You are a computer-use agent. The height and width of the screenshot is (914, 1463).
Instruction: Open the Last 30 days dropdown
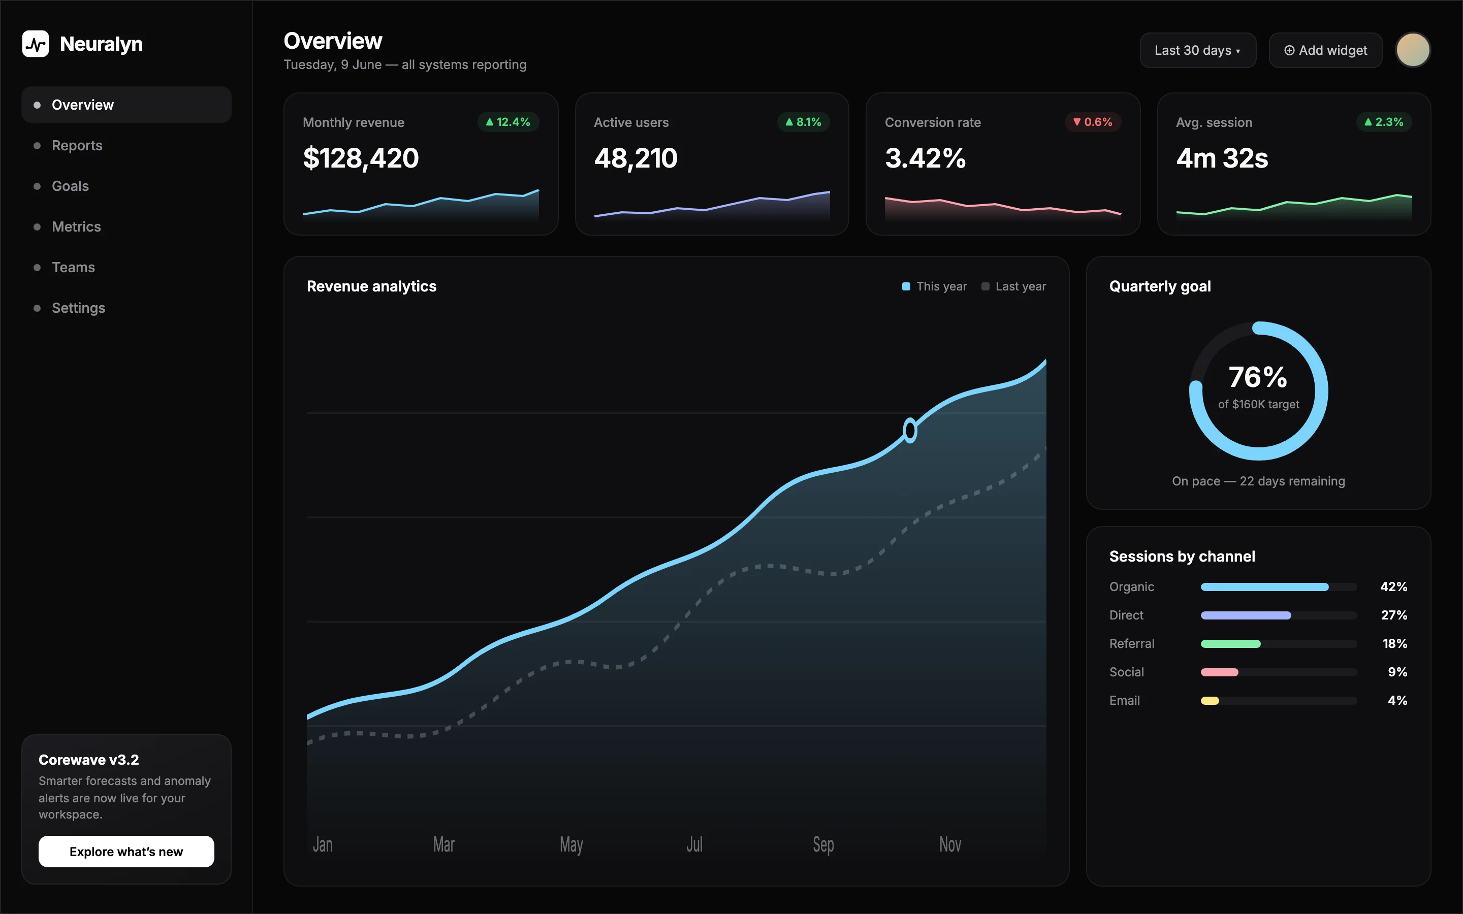click(1198, 50)
